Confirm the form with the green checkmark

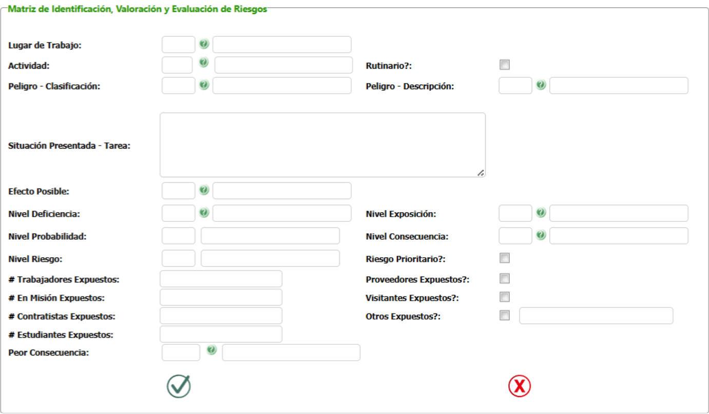pyautogui.click(x=179, y=386)
